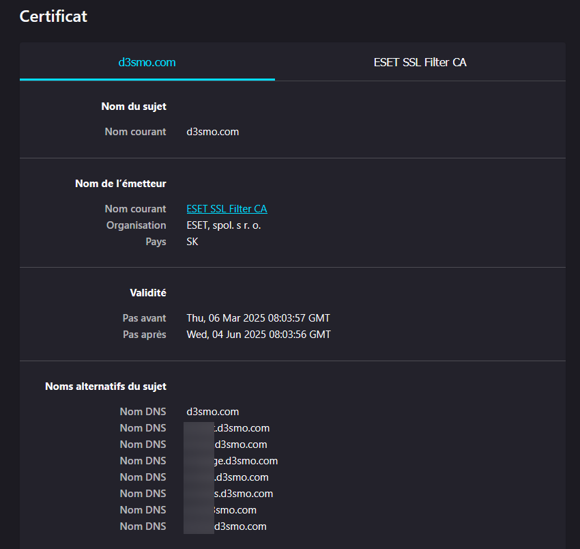Image resolution: width=580 pixels, height=549 pixels.
Task: Click the Certificat page heading
Action: 53,16
